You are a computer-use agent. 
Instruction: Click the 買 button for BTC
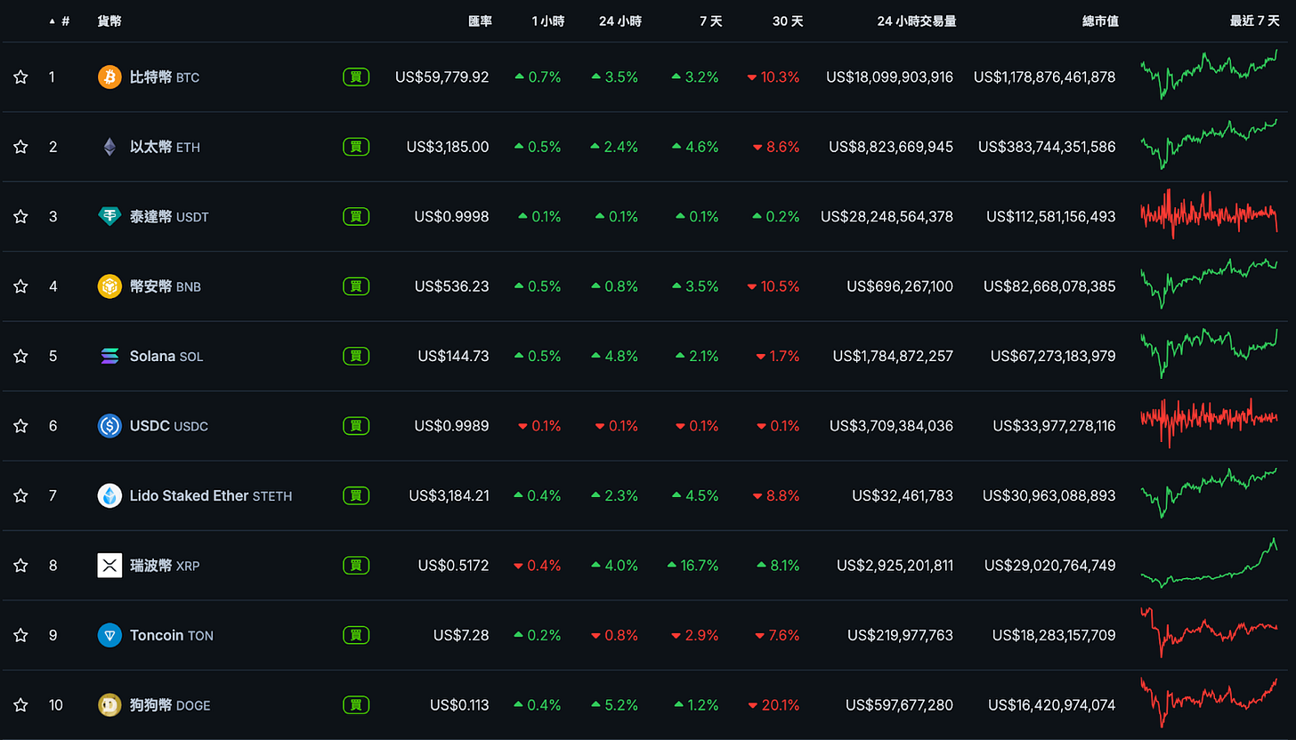pos(356,77)
